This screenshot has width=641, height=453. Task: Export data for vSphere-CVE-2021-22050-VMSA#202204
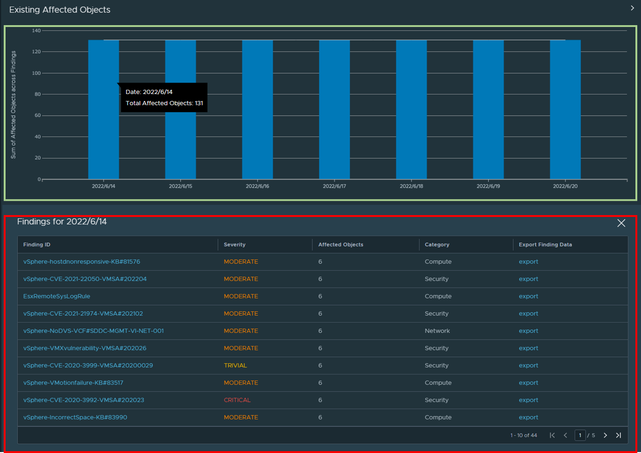(528, 279)
